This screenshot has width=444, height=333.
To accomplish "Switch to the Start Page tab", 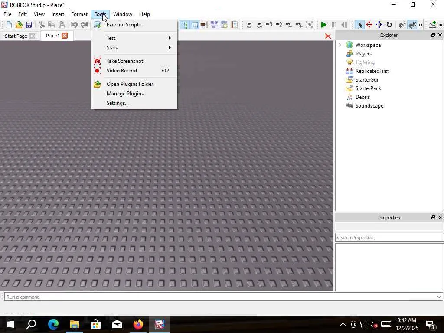I will 16,36.
